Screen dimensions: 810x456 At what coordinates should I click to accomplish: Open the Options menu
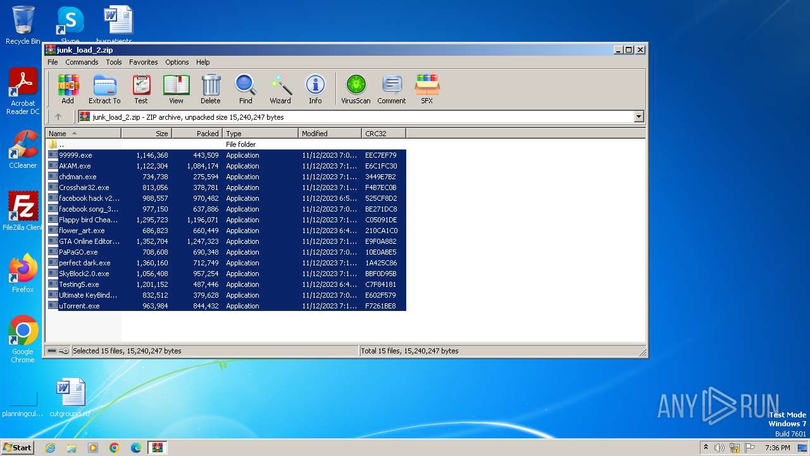177,62
